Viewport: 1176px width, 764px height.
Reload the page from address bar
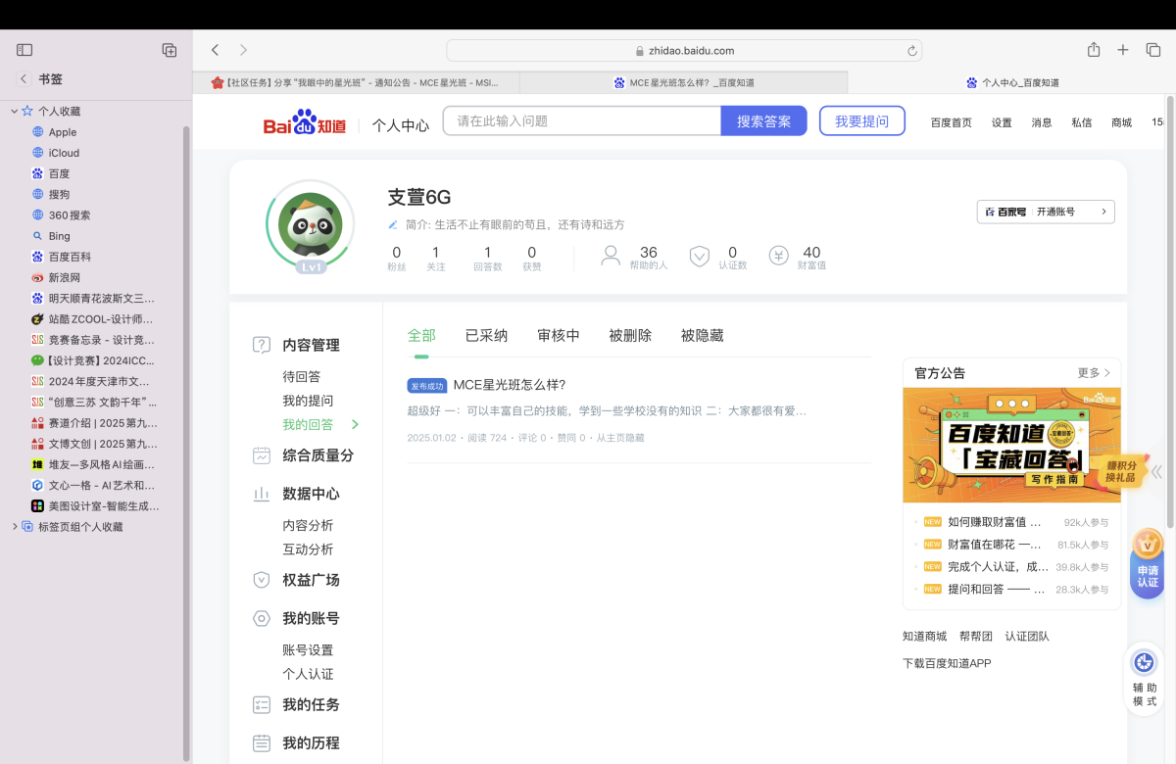(x=912, y=51)
